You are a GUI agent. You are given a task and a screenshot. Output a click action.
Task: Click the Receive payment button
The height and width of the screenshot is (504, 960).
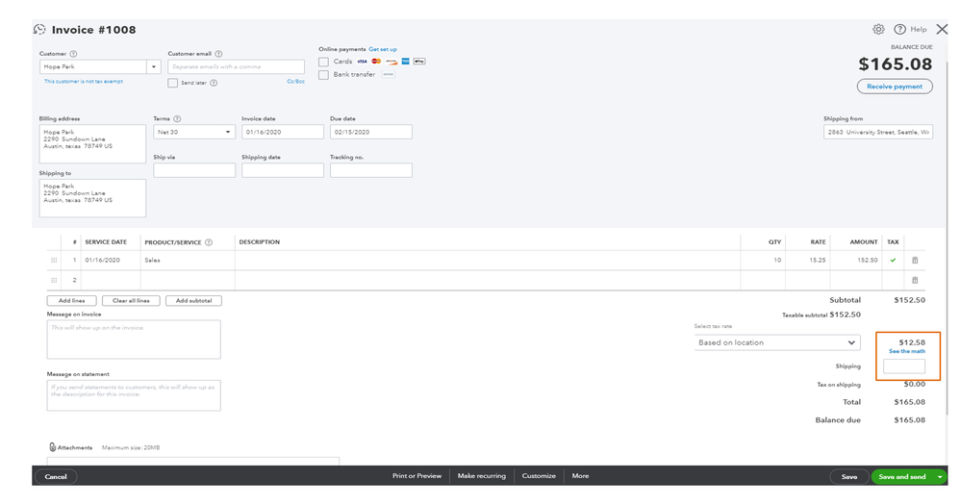[x=895, y=87]
